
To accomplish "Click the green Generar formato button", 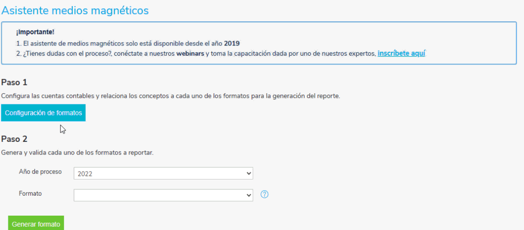I will coord(36,224).
